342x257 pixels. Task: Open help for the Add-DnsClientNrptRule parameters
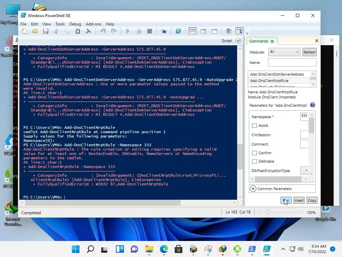tap(313, 105)
